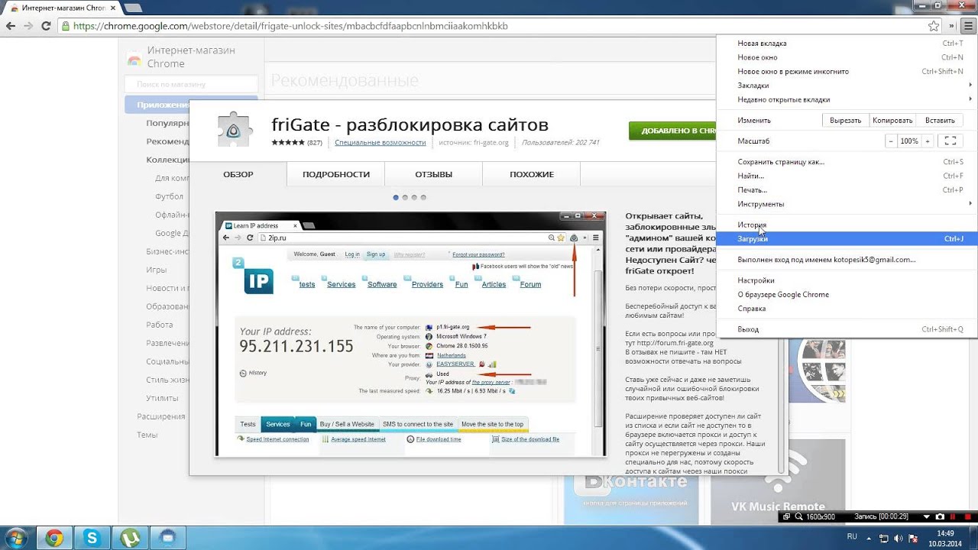Open a new tab with the tab-strip button

pyautogui.click(x=133, y=8)
